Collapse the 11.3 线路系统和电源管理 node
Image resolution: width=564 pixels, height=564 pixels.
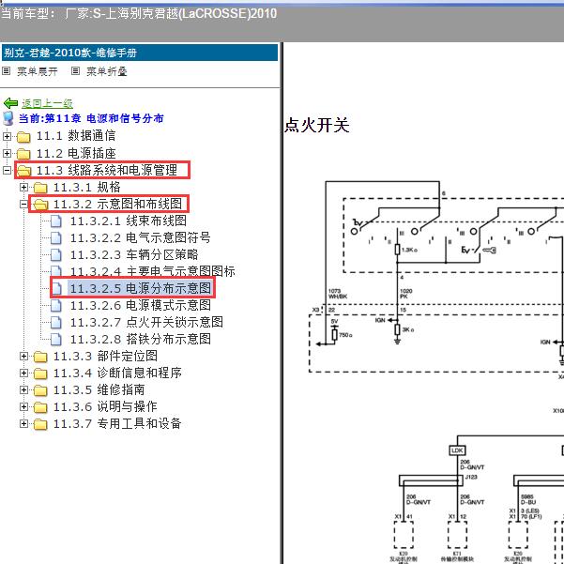coord(7,170)
